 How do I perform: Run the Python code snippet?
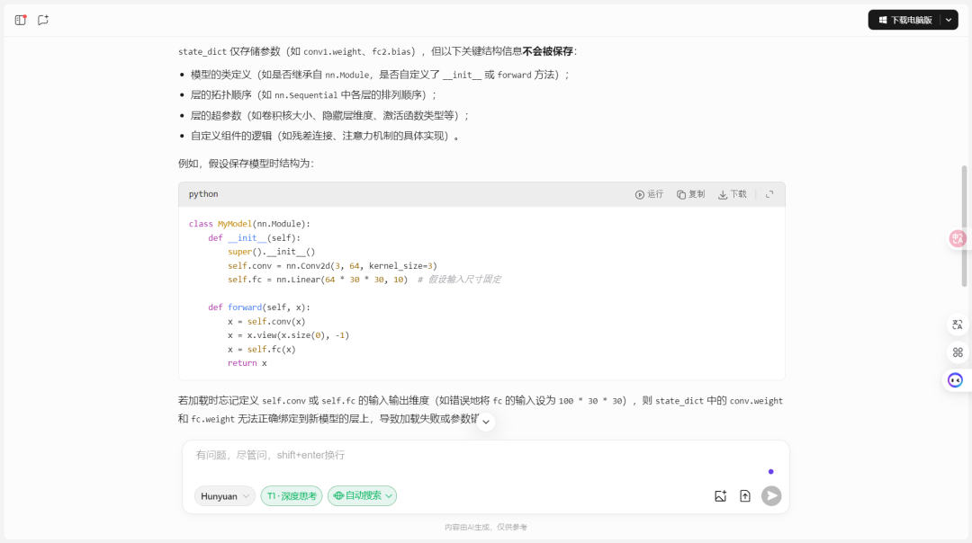[x=649, y=193]
